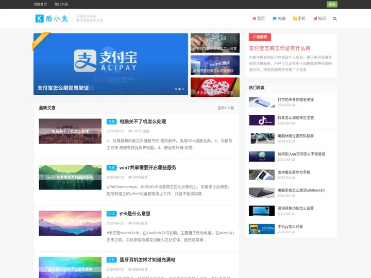Click YY.COM thumbnail for 手机yy怎么开麦
Image resolution: width=371 pixels, height=278 pixels.
[x=262, y=229]
